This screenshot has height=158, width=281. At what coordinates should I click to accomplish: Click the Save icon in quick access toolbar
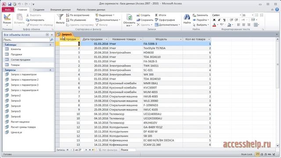(x=10, y=4)
